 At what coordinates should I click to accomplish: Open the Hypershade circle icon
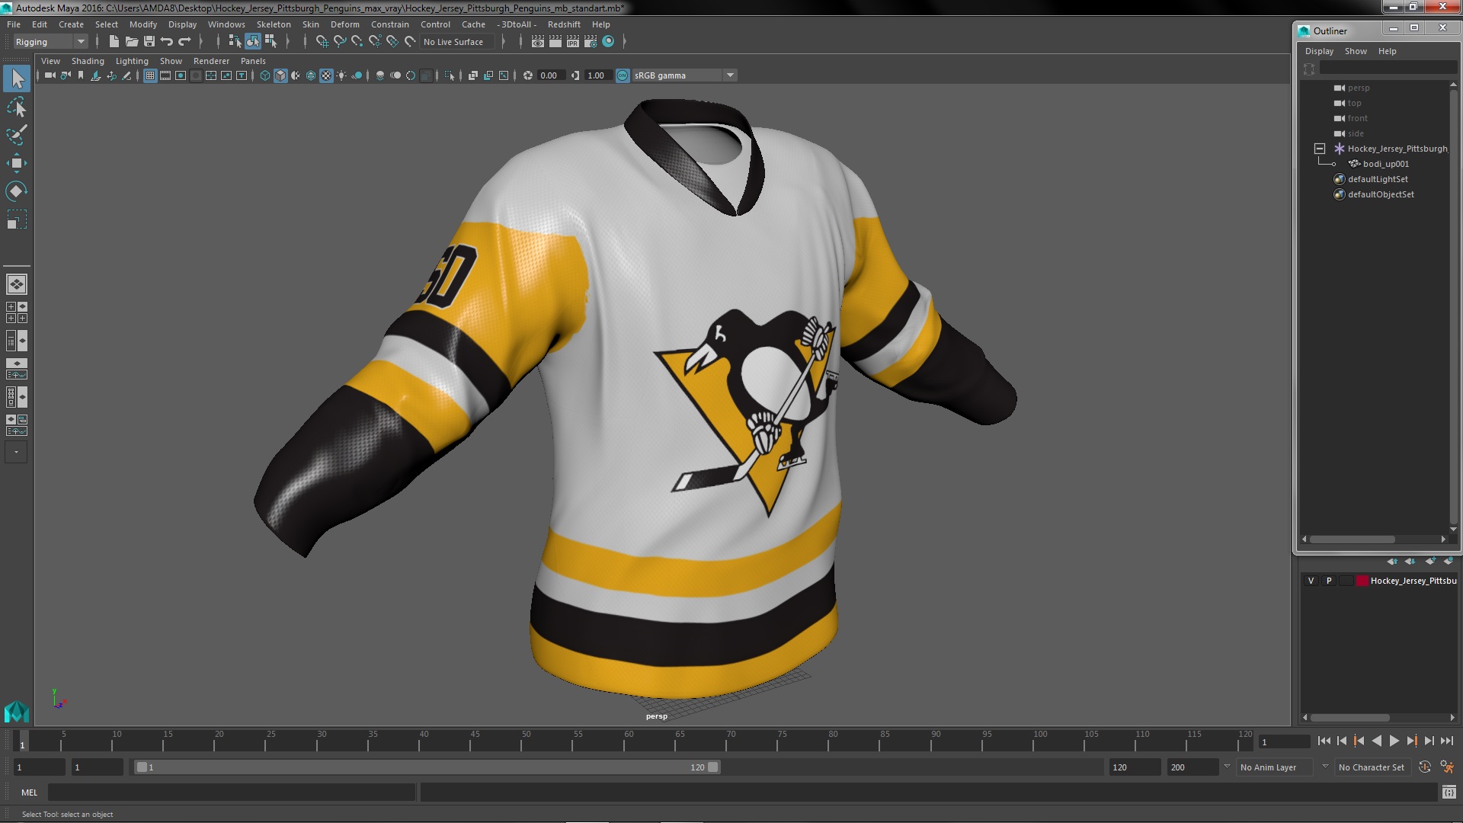(608, 42)
